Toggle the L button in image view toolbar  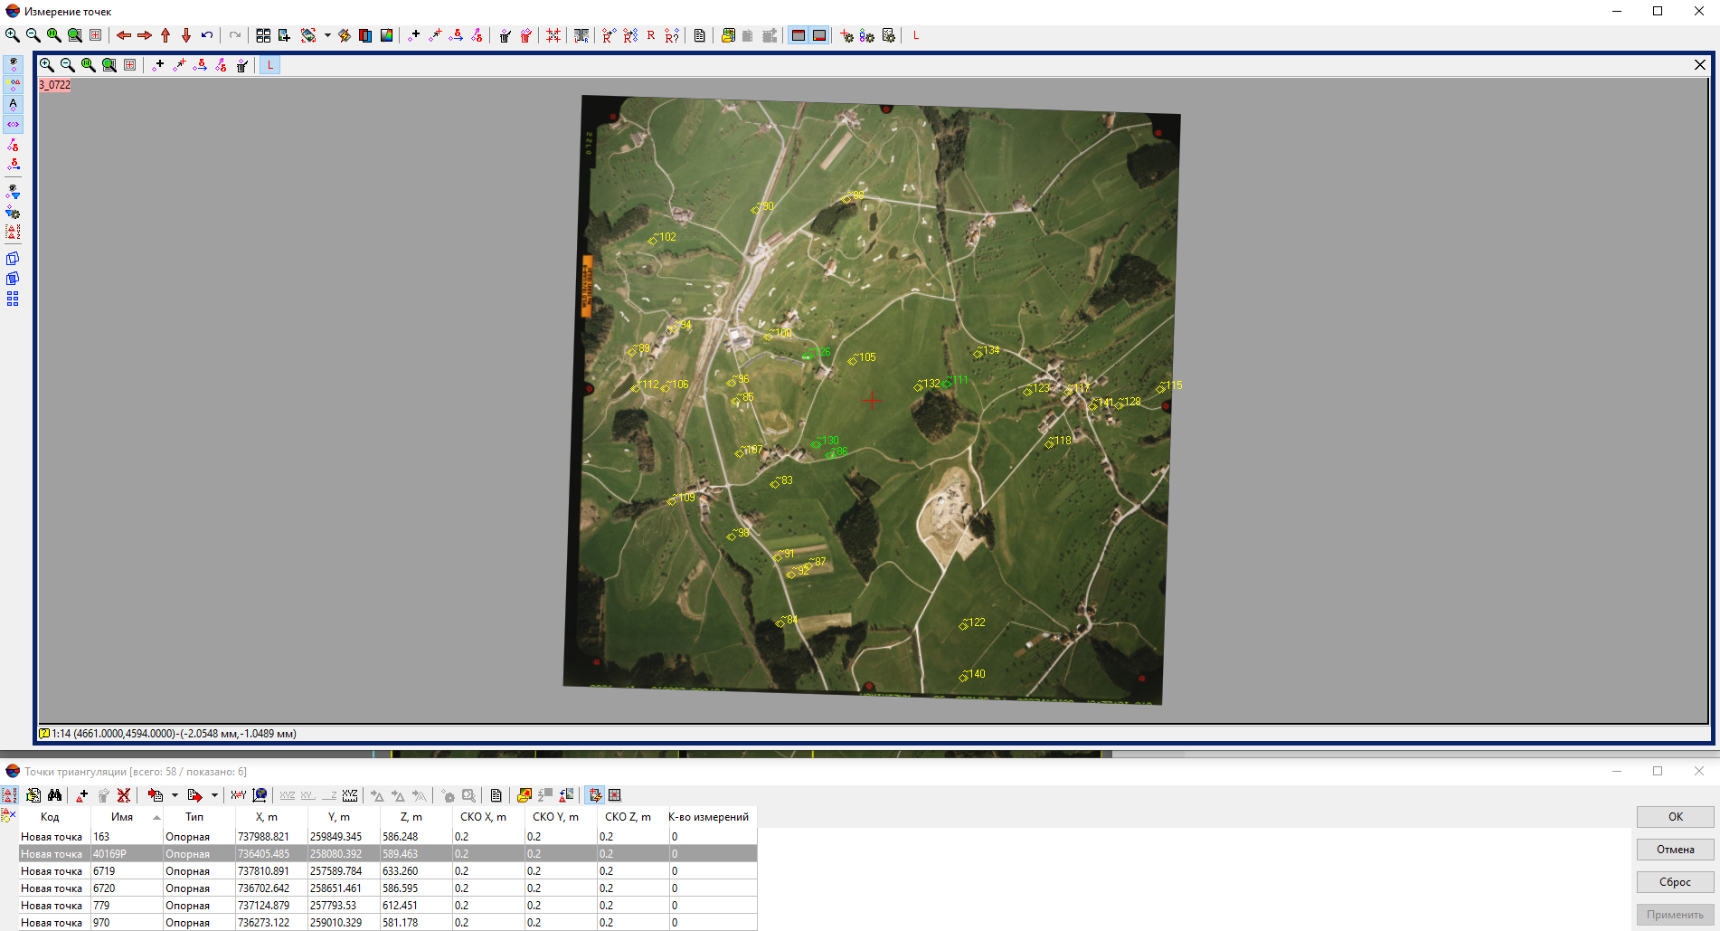[x=269, y=65]
